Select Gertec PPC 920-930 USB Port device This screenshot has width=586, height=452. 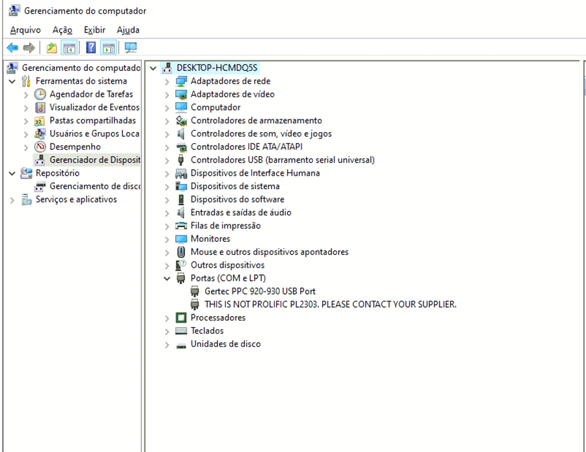[x=259, y=291]
